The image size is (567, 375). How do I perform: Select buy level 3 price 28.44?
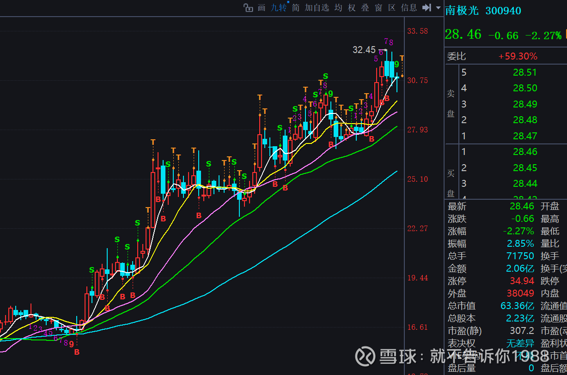(525, 184)
